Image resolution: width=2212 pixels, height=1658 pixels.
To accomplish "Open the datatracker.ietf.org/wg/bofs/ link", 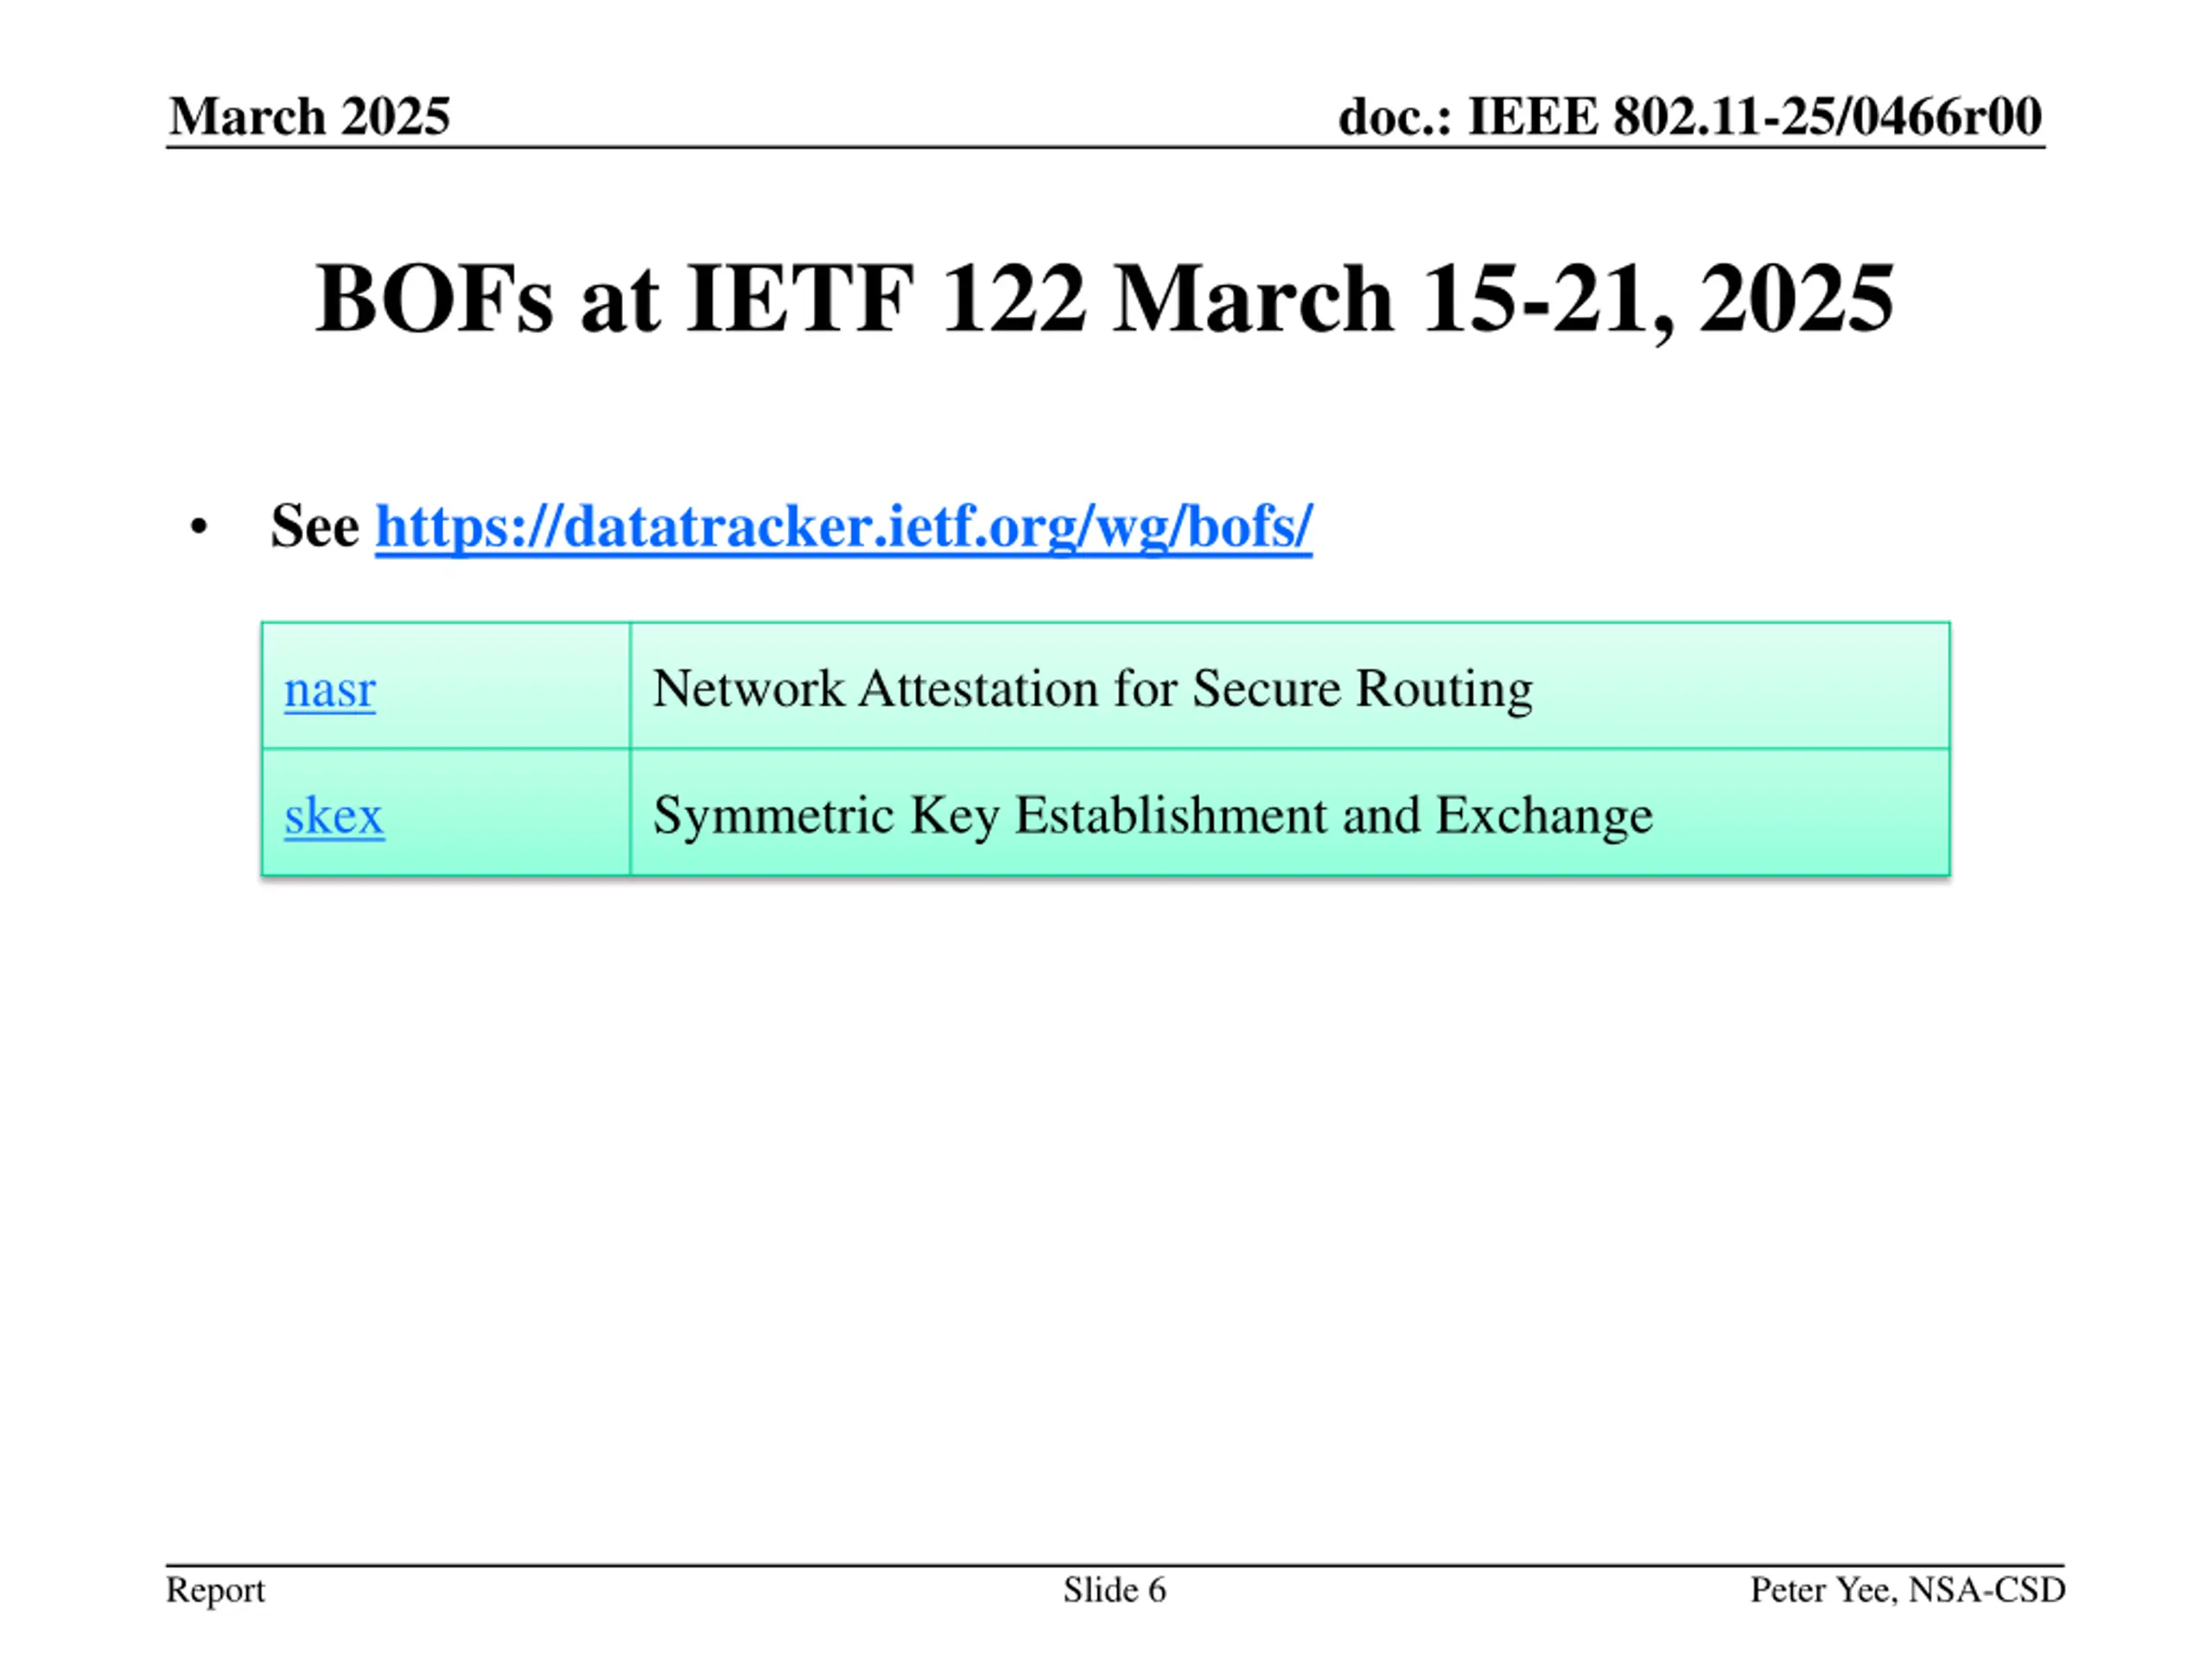I will tap(843, 526).
